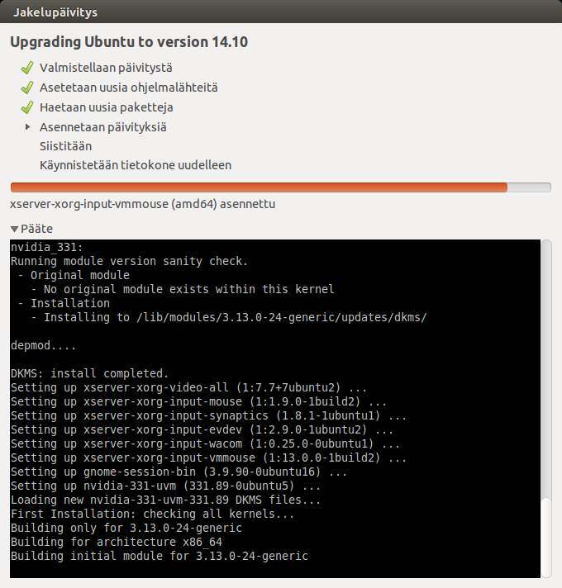The height and width of the screenshot is (588, 562).
Task: Click line 'Setting up xserver-xorg-video-all'
Action: tap(188, 387)
